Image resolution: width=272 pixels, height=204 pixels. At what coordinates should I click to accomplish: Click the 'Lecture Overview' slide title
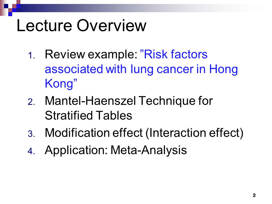82,26
